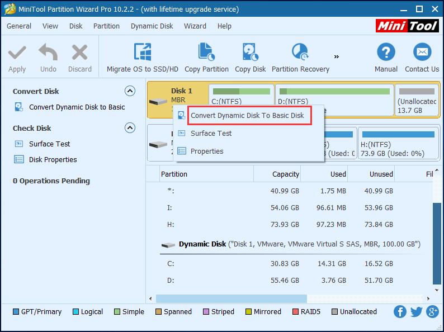Click the horizontal scrollbar thumb
This screenshot has width=444, height=332.
pyautogui.click(x=232, y=298)
